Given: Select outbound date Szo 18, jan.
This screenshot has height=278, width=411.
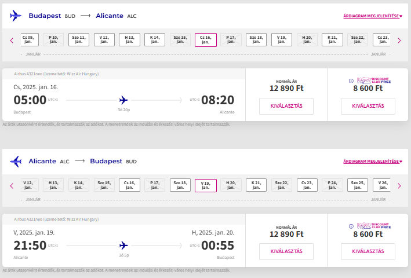Looking at the screenshot, I should click(x=256, y=40).
